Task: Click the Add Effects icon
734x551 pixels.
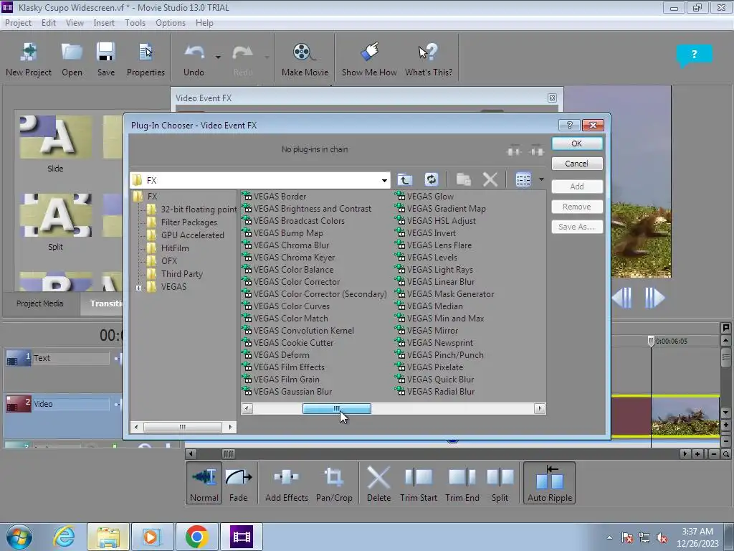Action: [287, 483]
